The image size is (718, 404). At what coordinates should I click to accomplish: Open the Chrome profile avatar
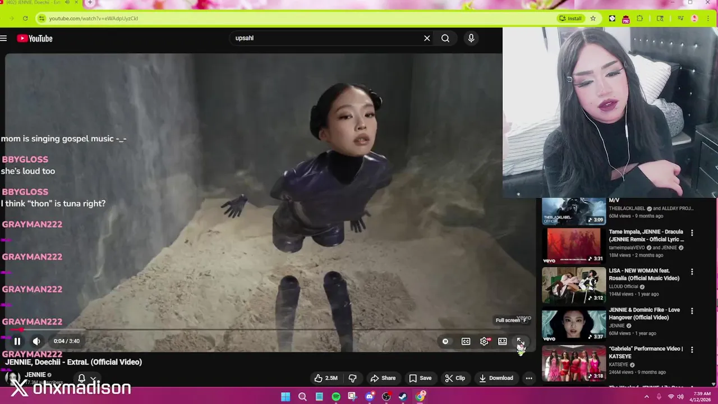(x=694, y=19)
